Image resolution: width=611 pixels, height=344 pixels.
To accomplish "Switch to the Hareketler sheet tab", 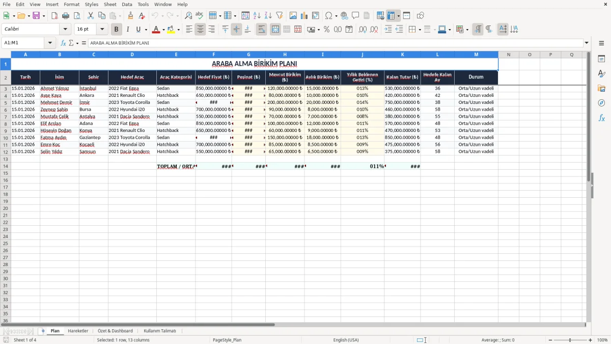I will pos(78,331).
